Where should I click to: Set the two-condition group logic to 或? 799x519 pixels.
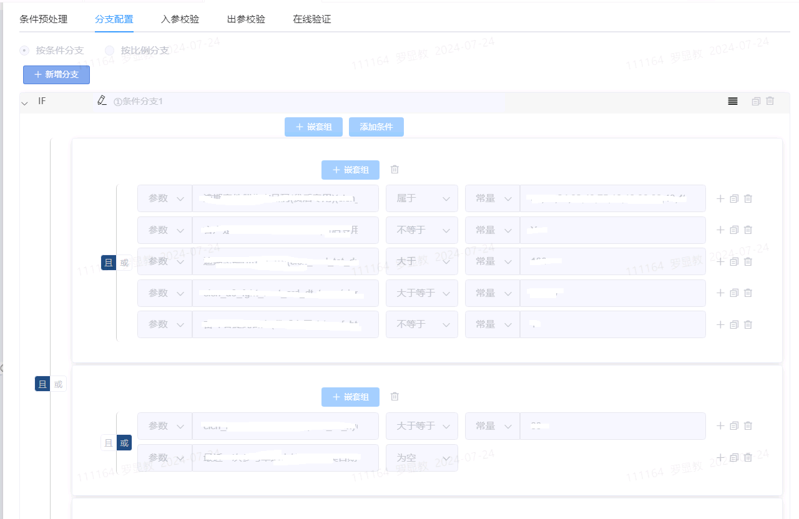pyautogui.click(x=124, y=443)
